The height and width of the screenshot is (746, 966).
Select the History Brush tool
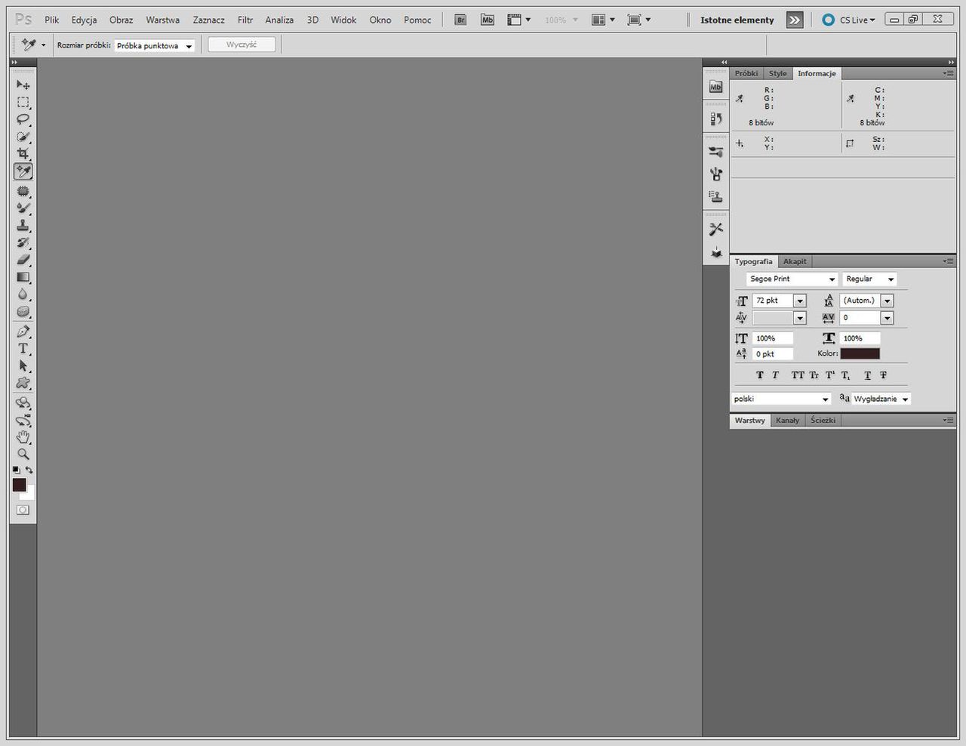pyautogui.click(x=23, y=242)
